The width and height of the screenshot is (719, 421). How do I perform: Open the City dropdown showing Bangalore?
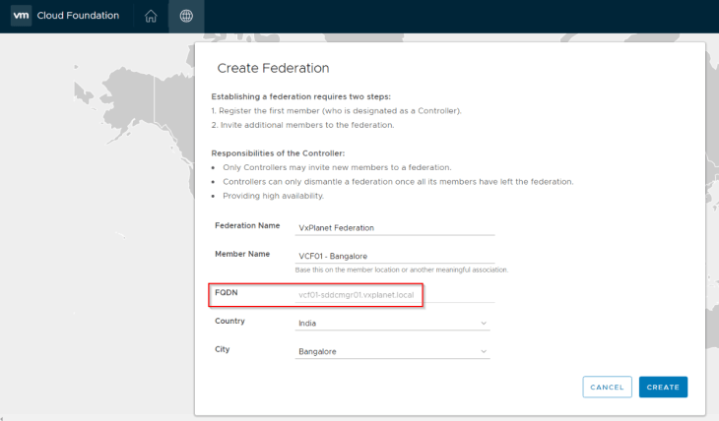click(393, 351)
